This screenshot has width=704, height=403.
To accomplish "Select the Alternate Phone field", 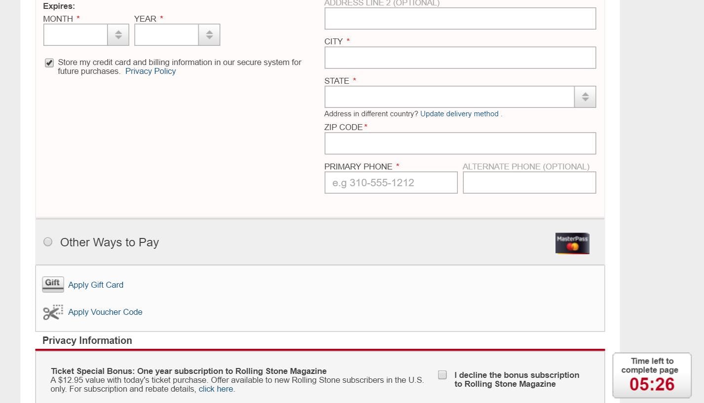I will click(x=529, y=183).
